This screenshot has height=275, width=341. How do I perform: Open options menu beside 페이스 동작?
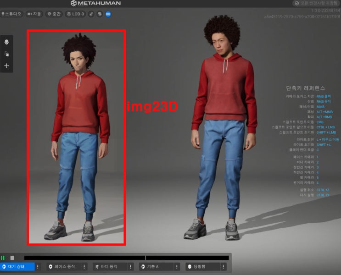84,267
